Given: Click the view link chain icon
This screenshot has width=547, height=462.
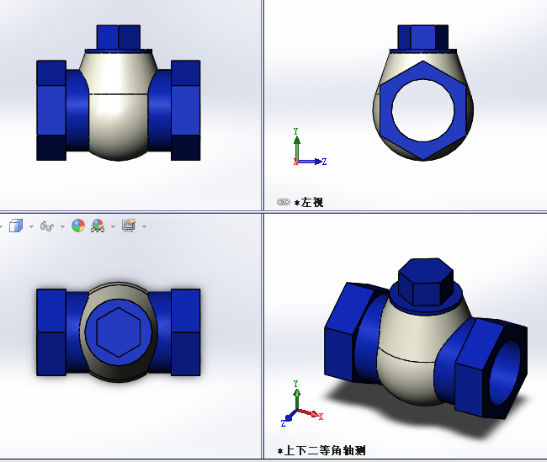Looking at the screenshot, I should pyautogui.click(x=284, y=202).
